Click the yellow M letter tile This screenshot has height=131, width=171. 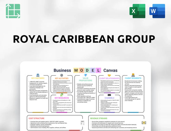(x=76, y=70)
